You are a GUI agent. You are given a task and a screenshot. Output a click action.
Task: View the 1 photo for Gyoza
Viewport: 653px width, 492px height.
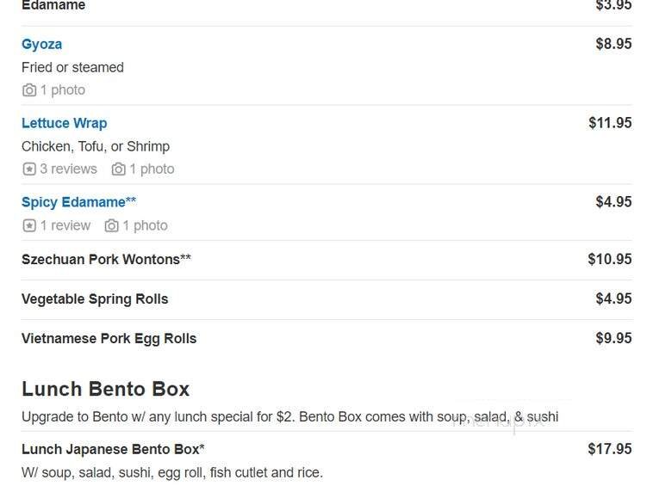pos(63,90)
